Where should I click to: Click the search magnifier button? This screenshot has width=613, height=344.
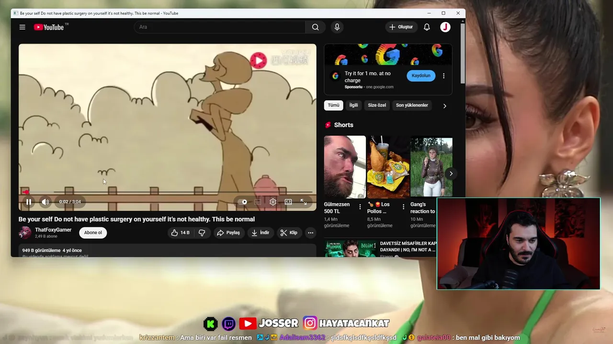point(315,27)
